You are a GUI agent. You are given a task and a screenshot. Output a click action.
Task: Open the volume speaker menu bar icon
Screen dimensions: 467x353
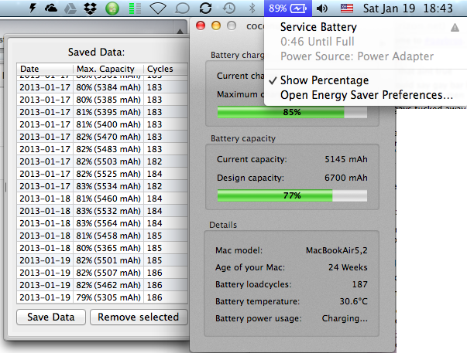(322, 8)
